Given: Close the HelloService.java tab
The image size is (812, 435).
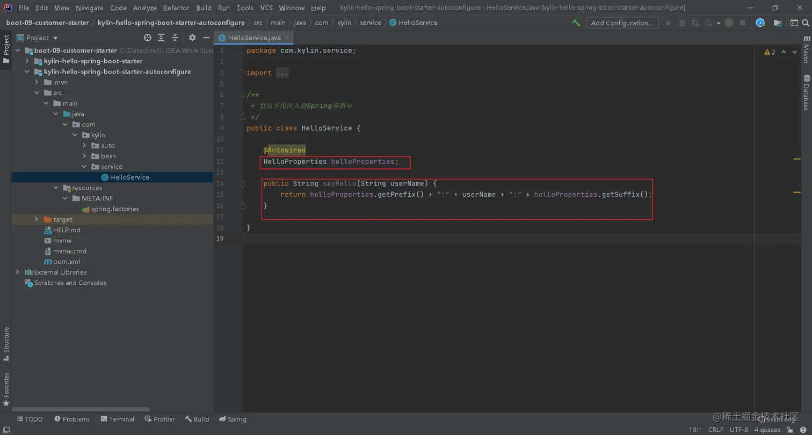Looking at the screenshot, I should pyautogui.click(x=287, y=38).
